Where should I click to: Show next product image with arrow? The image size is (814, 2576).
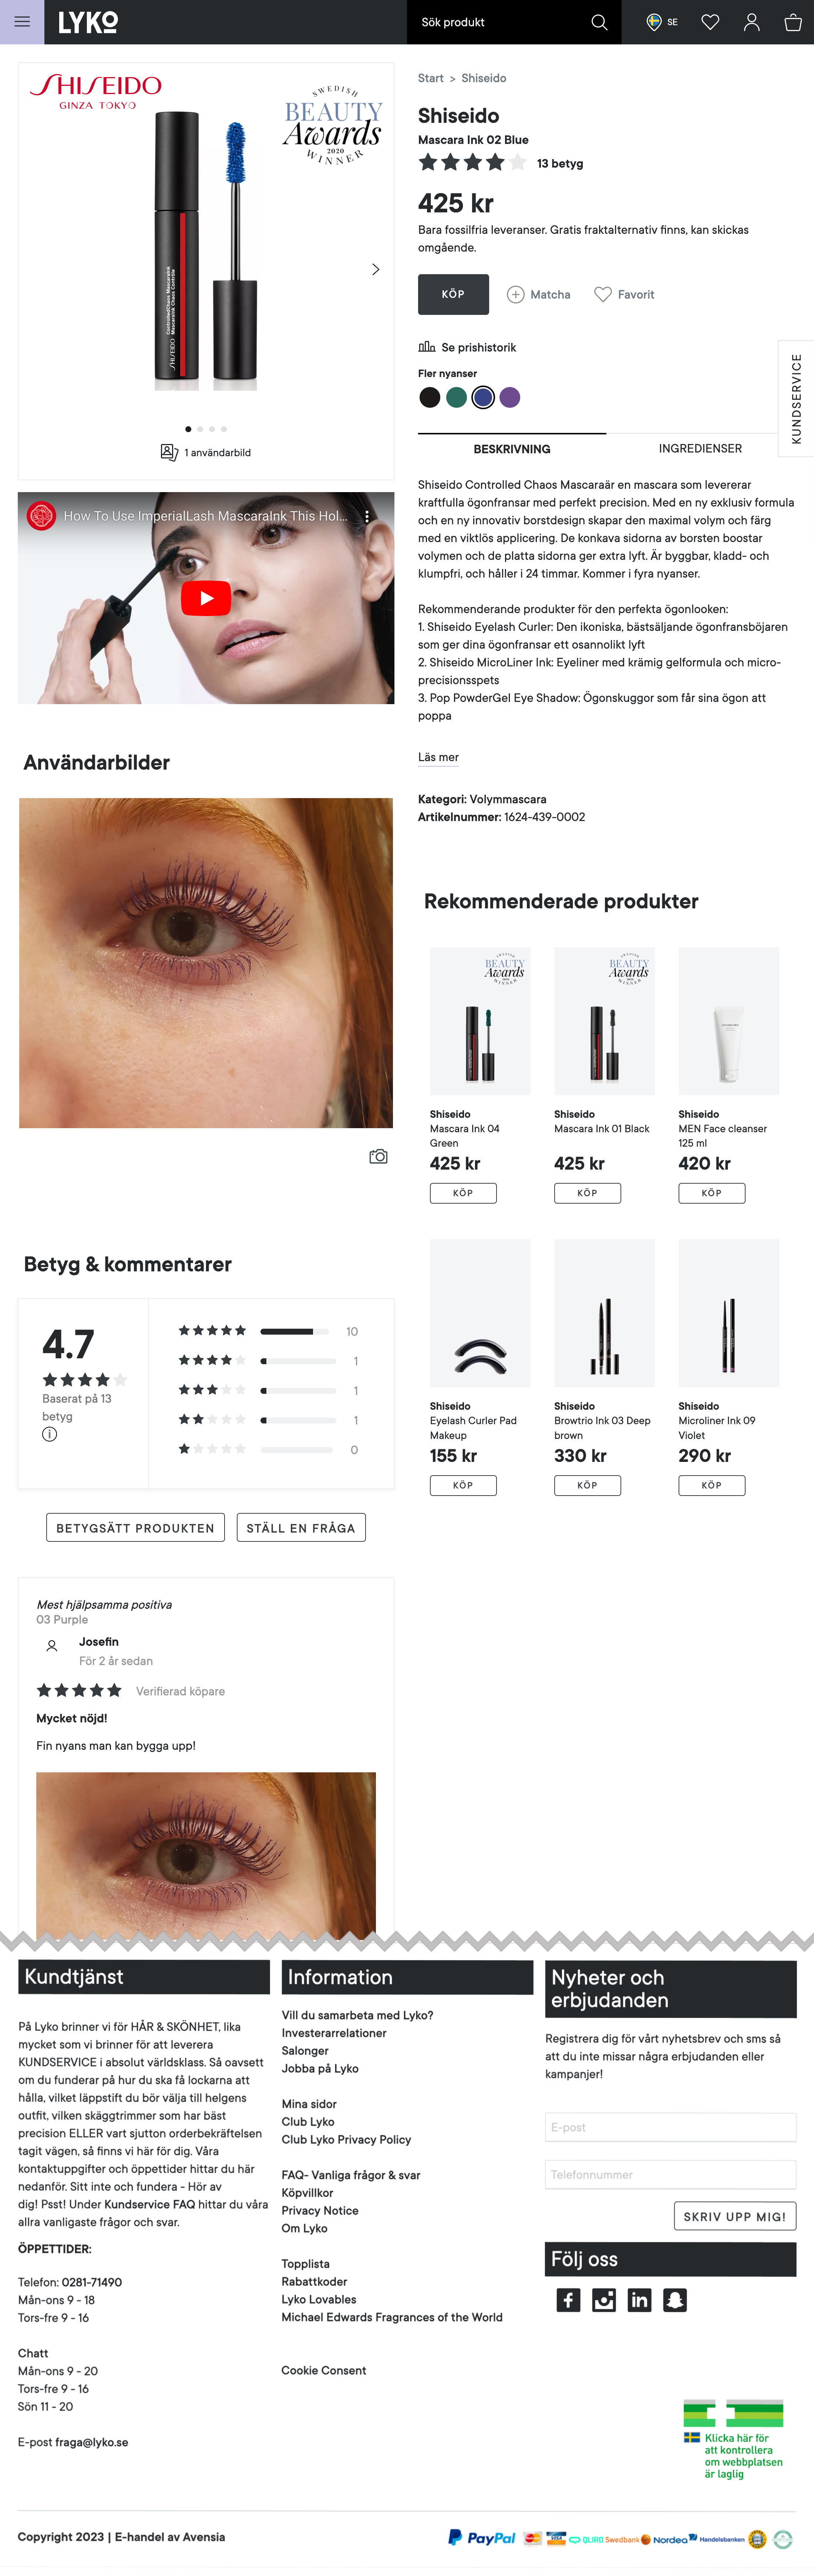point(376,269)
